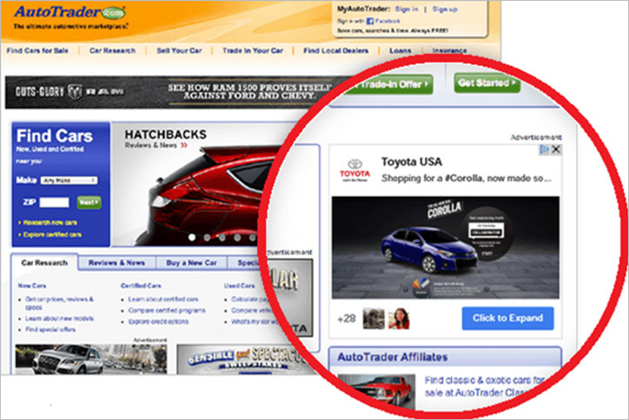Click the AdChoices icon on Toyota ad
Viewport: 629px width, 420px height.
point(545,149)
